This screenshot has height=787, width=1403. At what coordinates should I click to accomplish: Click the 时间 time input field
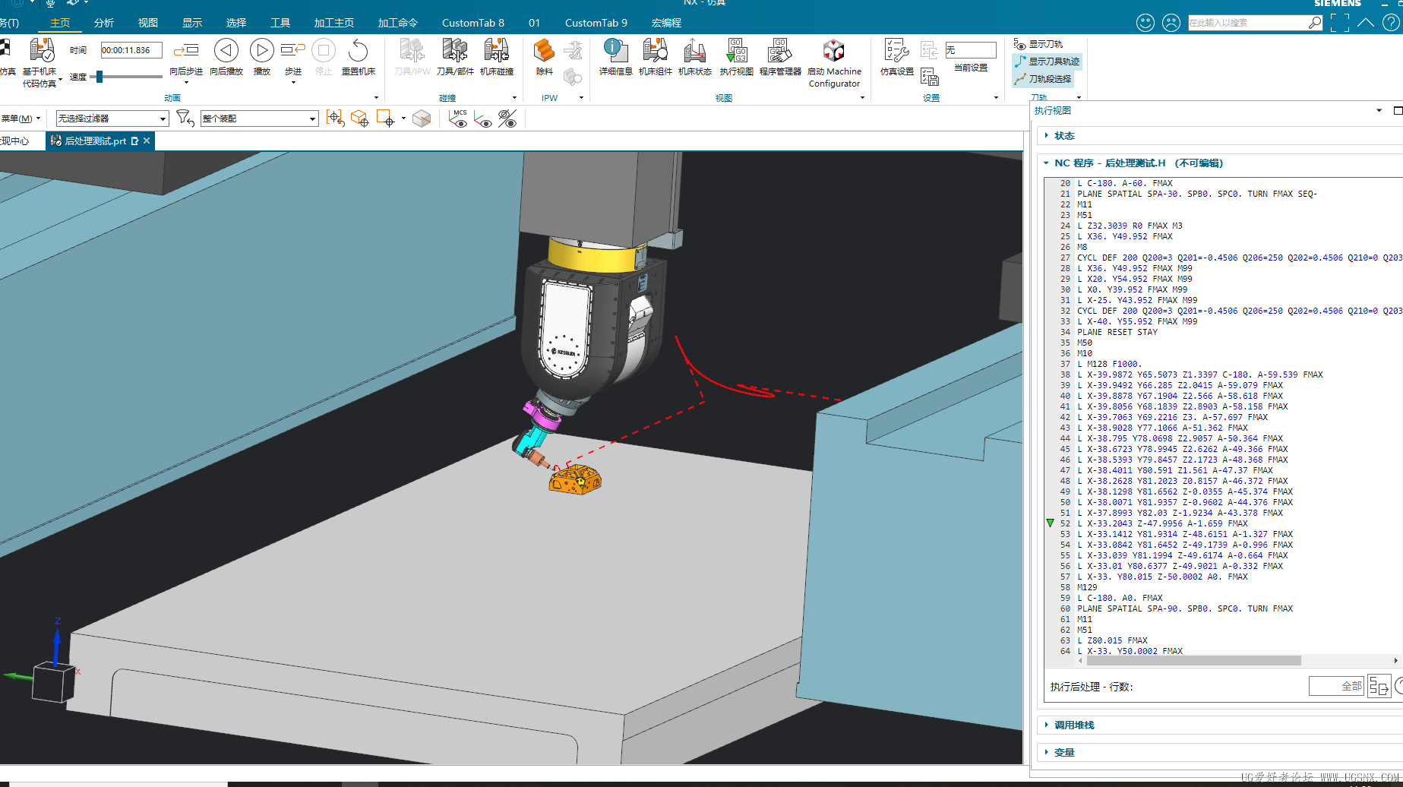131,50
